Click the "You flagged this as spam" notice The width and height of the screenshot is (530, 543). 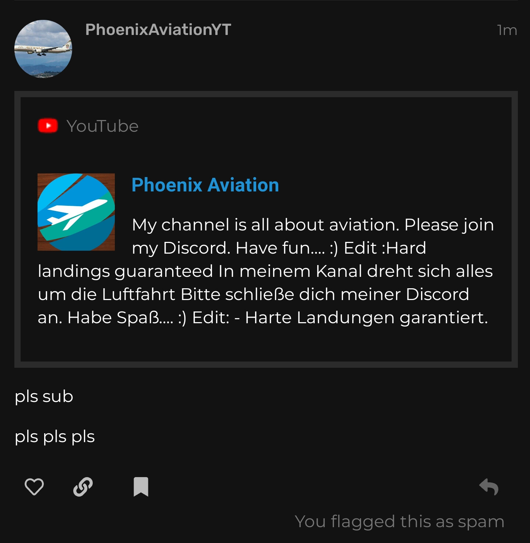pos(399,521)
